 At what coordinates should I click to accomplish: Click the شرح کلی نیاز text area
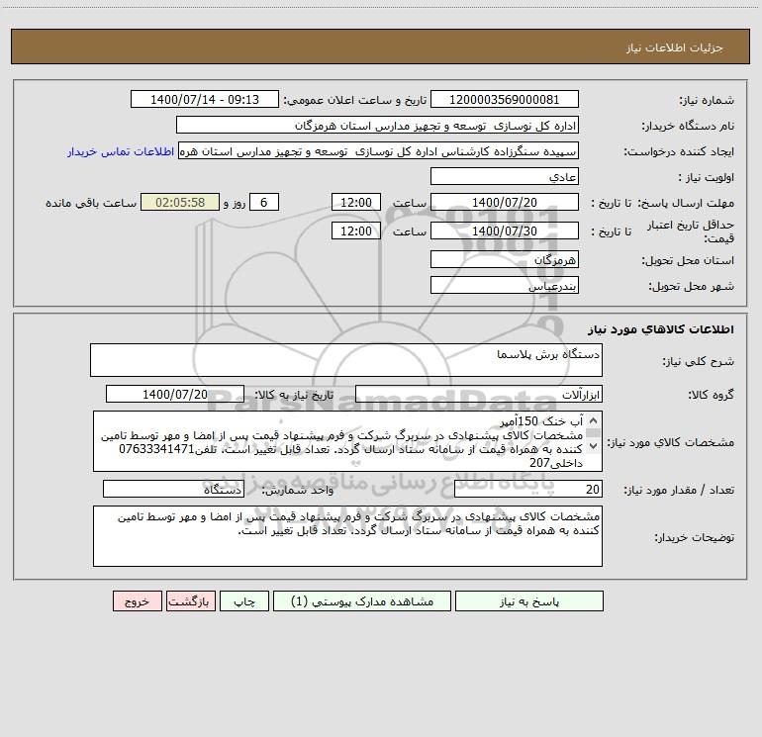click(346, 360)
